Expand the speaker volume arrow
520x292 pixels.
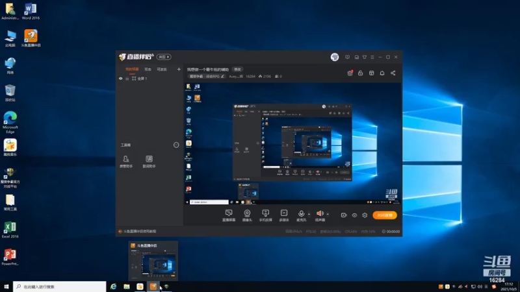coord(328,214)
